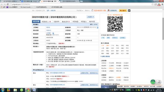Screen dimensions: 164x92
Task: Click the 行政办公 category link in the table
Action: [x=49, y=30]
